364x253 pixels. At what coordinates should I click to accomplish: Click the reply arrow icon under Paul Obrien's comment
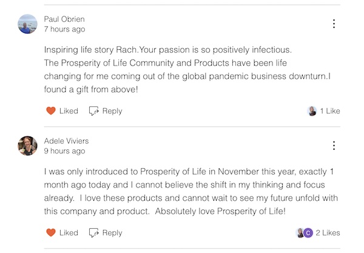(93, 111)
